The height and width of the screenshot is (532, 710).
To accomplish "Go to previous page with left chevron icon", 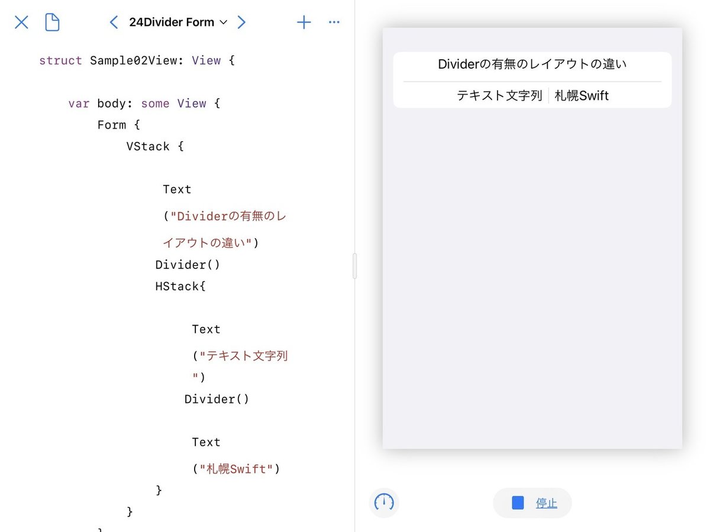I will pyautogui.click(x=114, y=22).
